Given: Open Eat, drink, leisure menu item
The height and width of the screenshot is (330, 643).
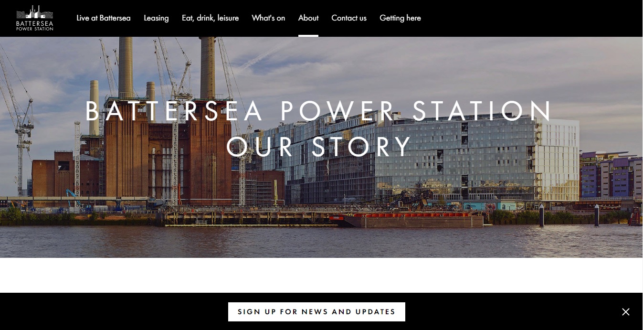Looking at the screenshot, I should 210,18.
